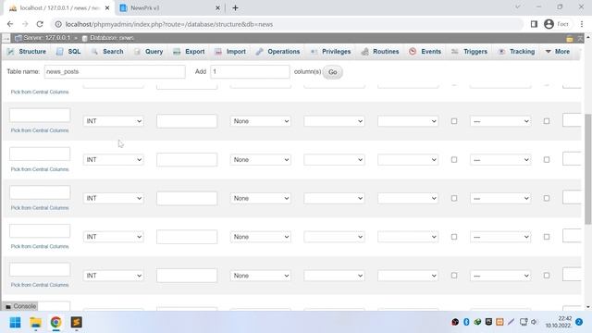Open the Chrome three-dot menu

pos(582,24)
